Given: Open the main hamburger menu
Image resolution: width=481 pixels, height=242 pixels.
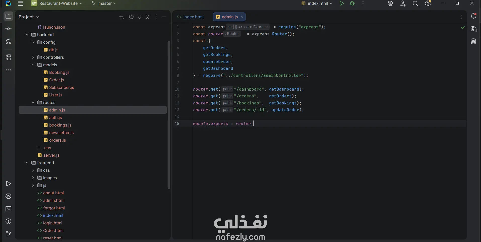Looking at the screenshot, I should coord(20,4).
